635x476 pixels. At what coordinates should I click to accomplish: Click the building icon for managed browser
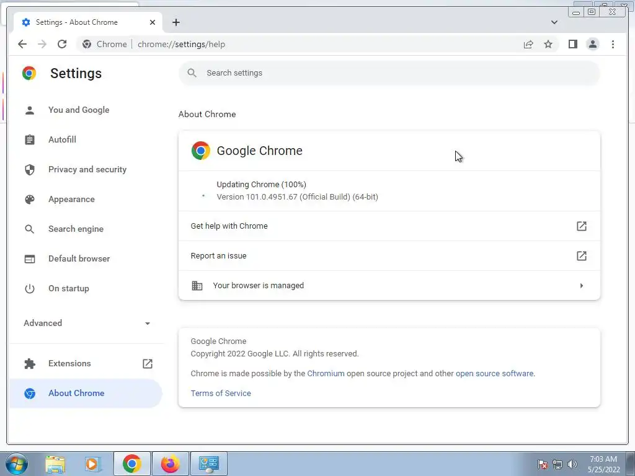(197, 285)
